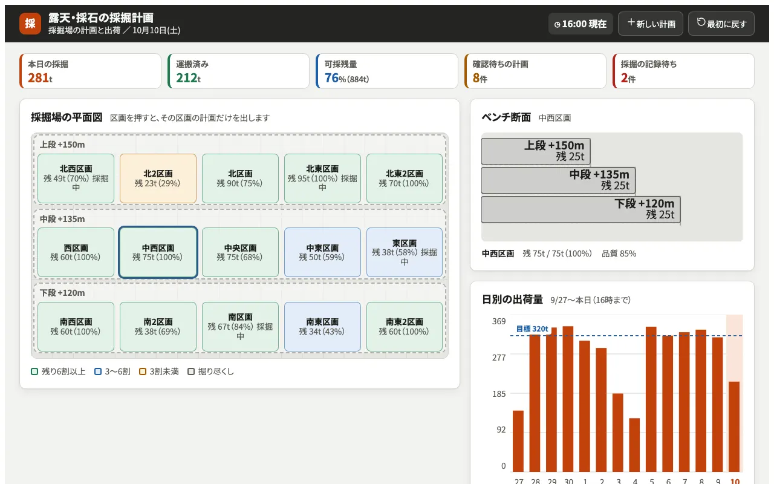
Task: Click the gray 掘り尽くし legend swatch
Action: (191, 371)
